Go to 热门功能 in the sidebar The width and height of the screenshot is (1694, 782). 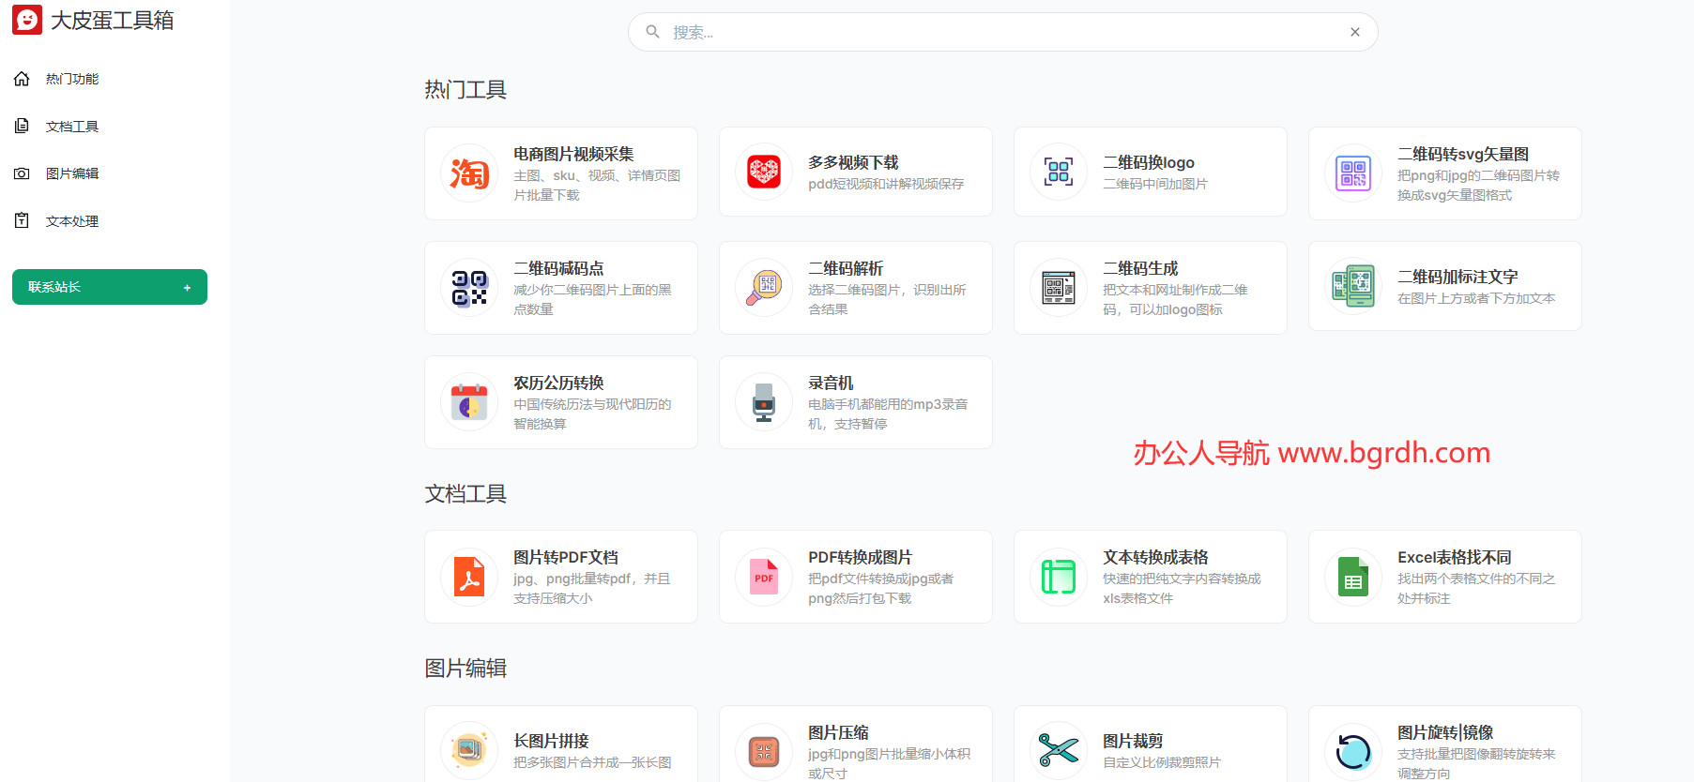pos(72,80)
